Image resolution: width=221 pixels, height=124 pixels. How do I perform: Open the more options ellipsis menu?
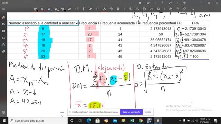point(192,9)
